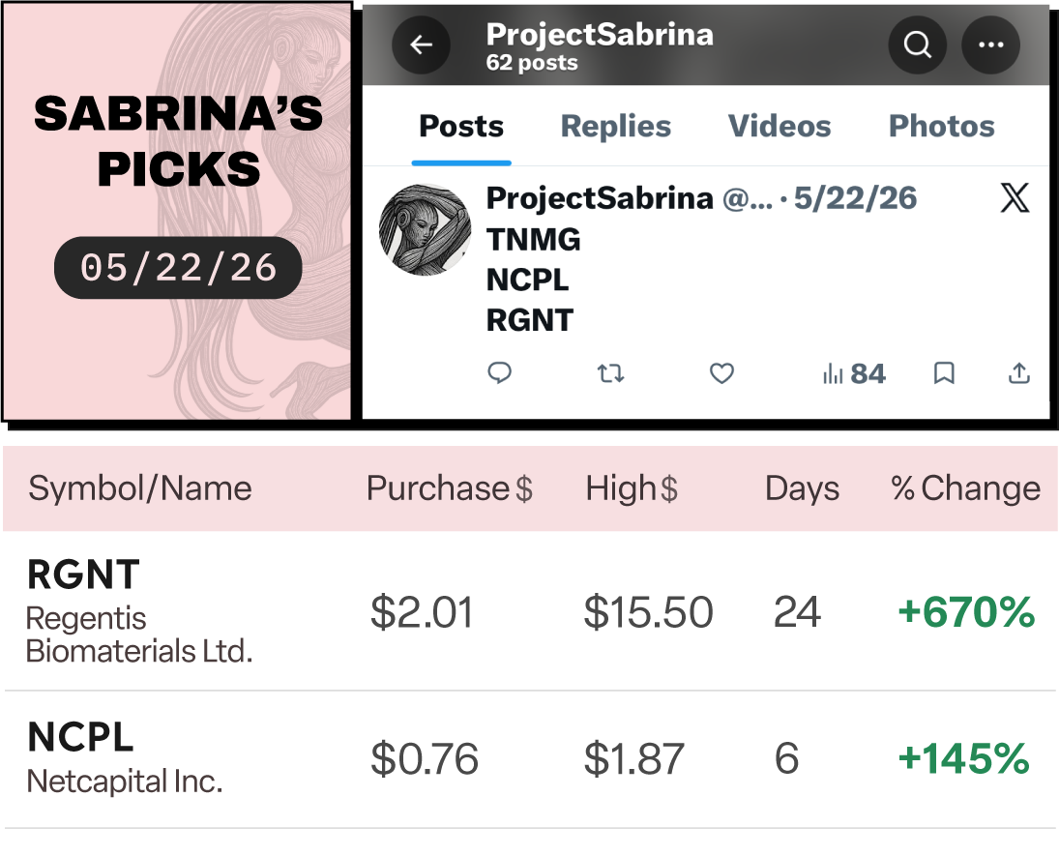
Task: Open the three-dots more options menu
Action: pos(990,45)
